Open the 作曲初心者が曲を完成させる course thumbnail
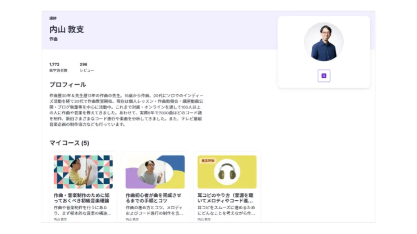The image size is (417, 234). [155, 171]
